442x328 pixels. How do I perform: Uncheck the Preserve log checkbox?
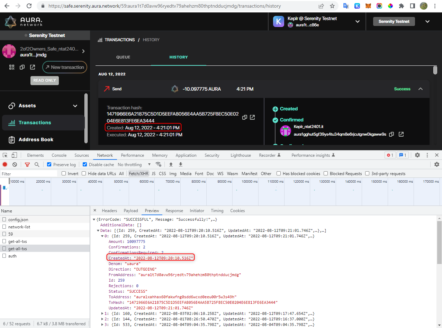click(49, 164)
